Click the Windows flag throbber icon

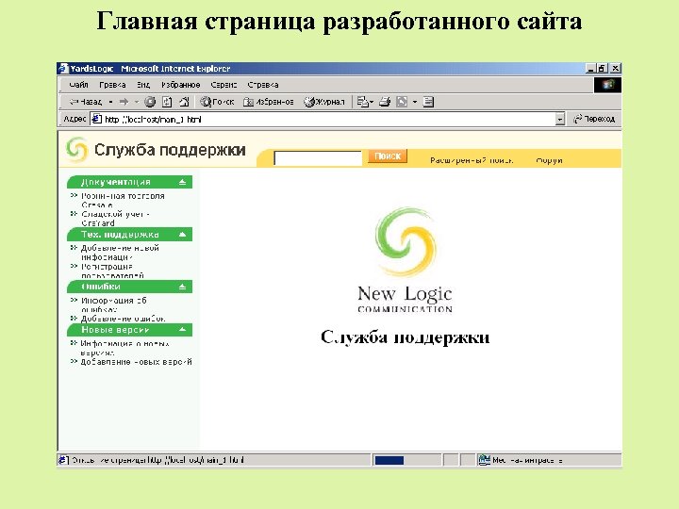tap(607, 85)
